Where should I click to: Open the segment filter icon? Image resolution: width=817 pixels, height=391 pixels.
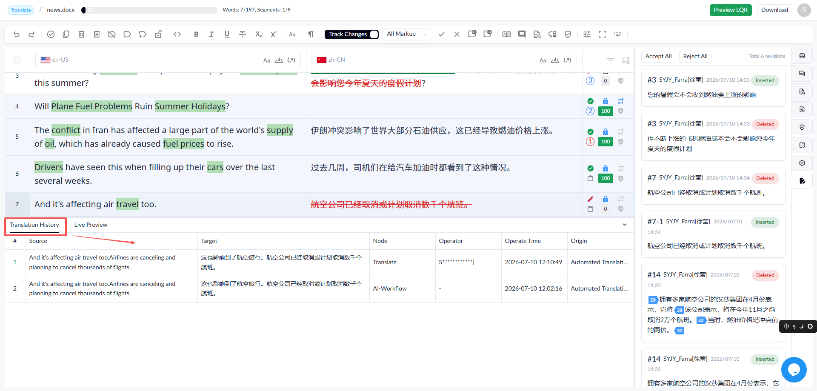(610, 60)
